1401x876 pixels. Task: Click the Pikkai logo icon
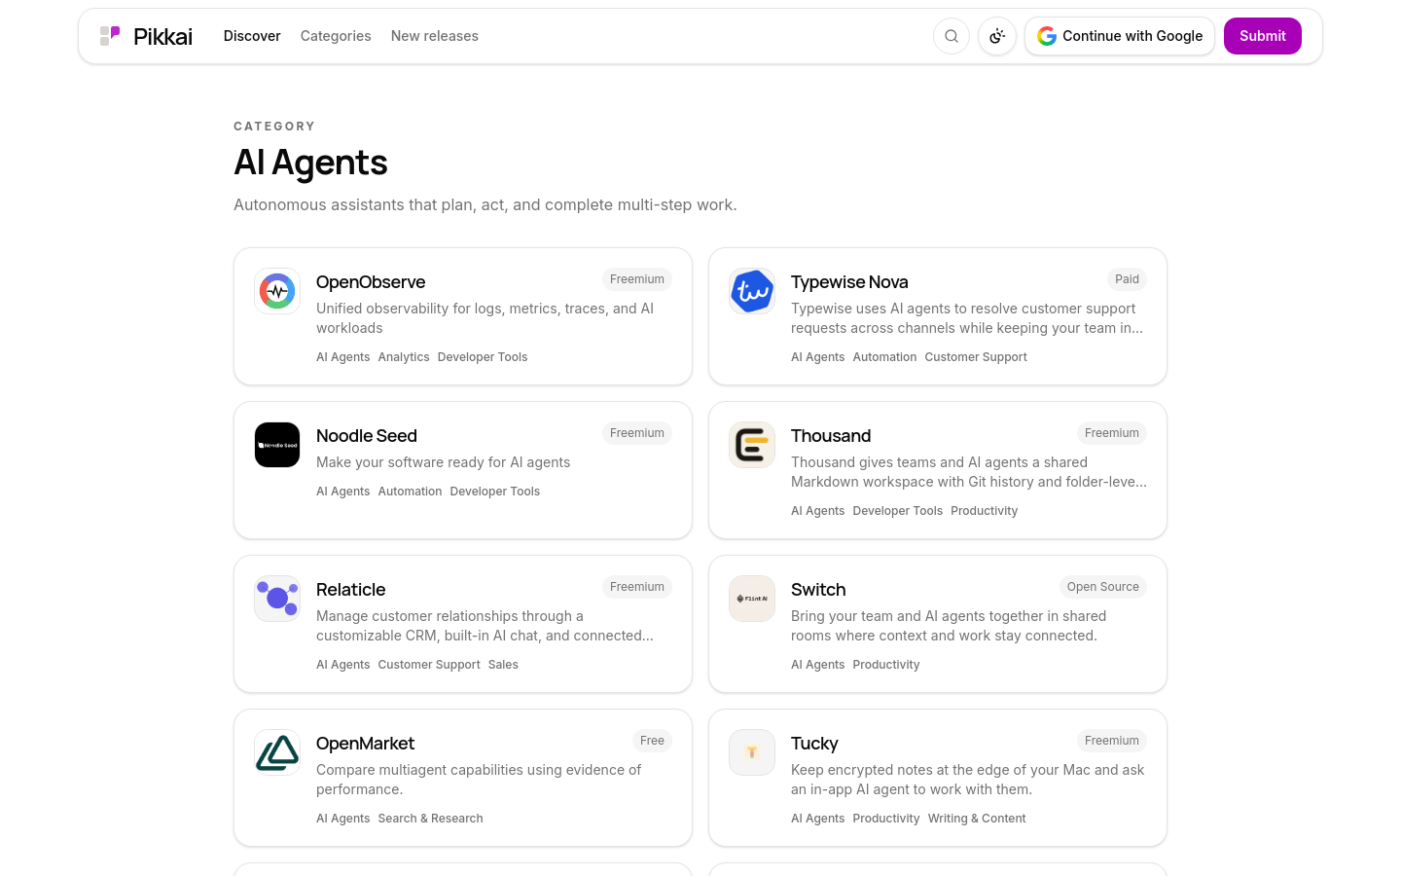(x=110, y=36)
